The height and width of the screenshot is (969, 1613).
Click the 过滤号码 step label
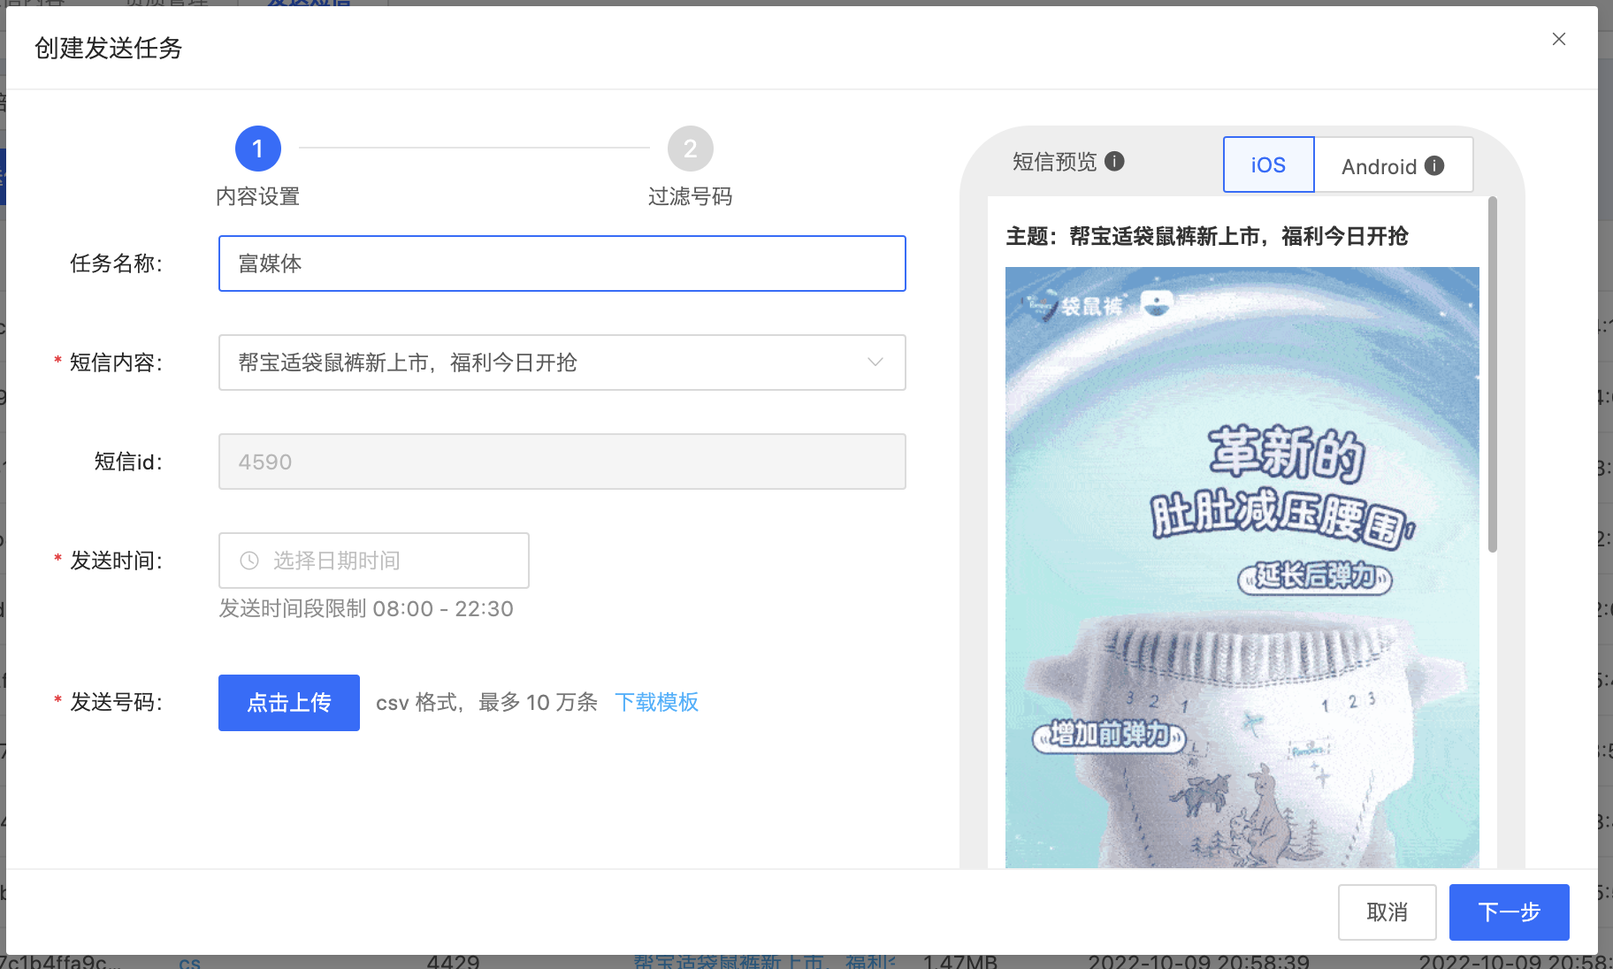tap(690, 196)
